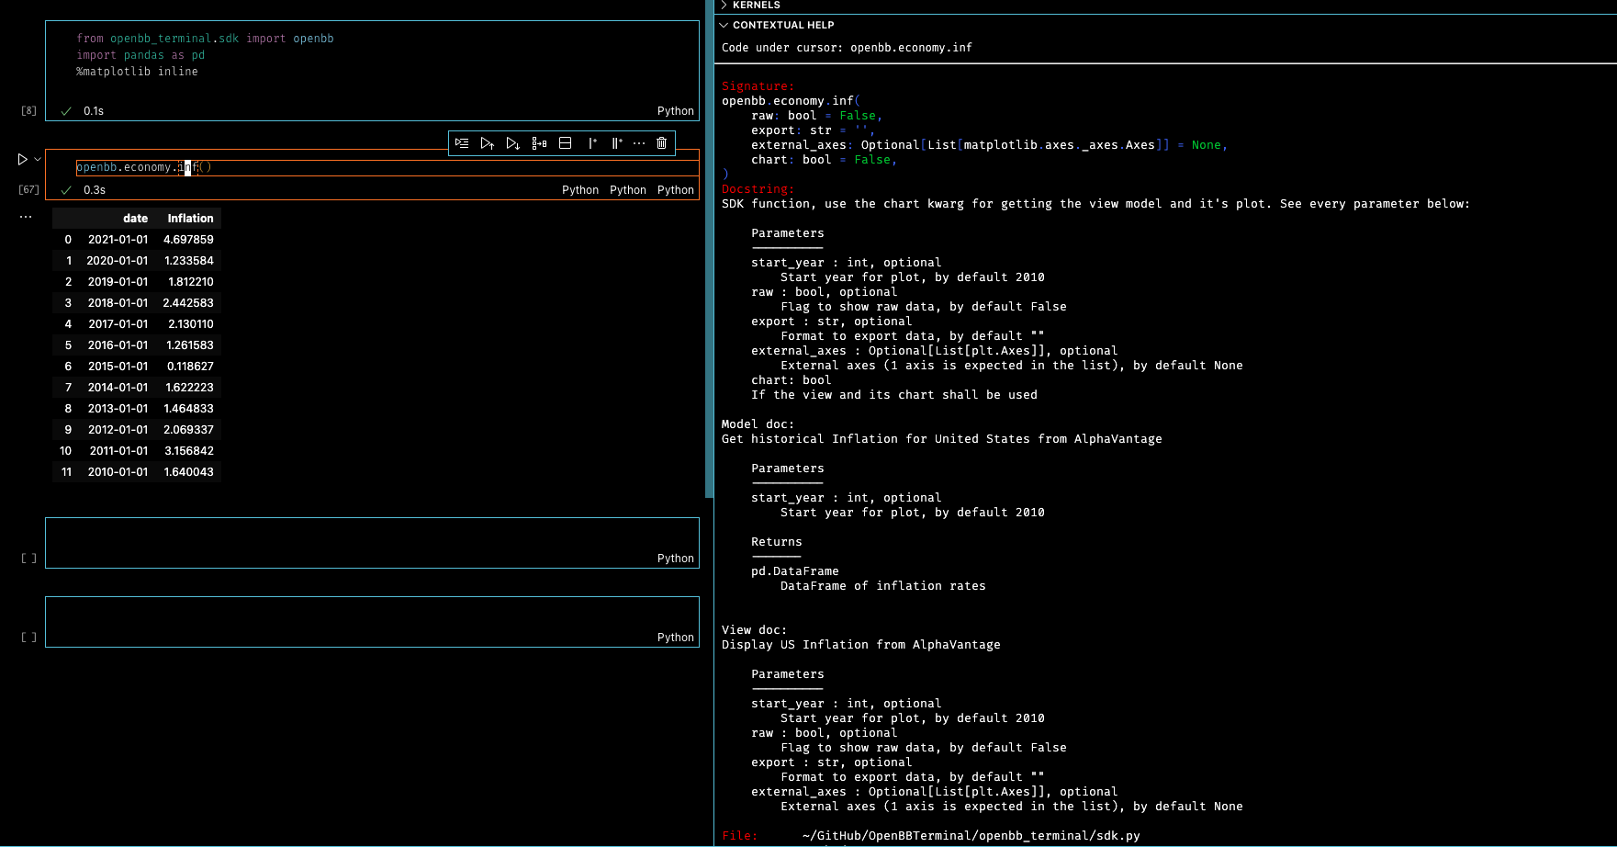Select the 2015-01-01 date cell
1617x847 pixels.
(118, 367)
